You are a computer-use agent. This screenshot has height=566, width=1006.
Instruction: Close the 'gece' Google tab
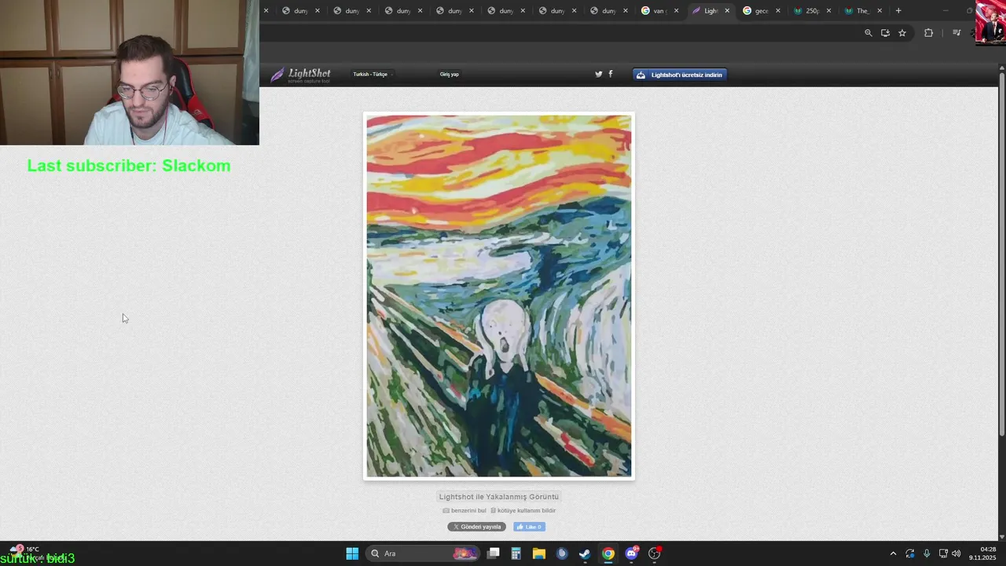click(x=778, y=11)
